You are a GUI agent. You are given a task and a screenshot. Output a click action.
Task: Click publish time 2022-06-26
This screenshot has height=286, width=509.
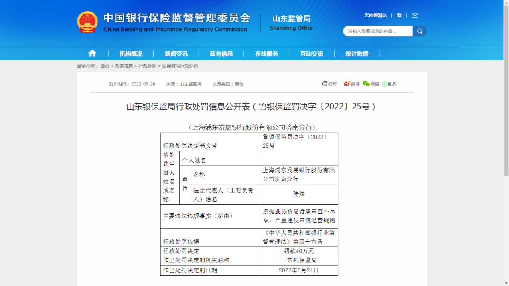tap(143, 84)
